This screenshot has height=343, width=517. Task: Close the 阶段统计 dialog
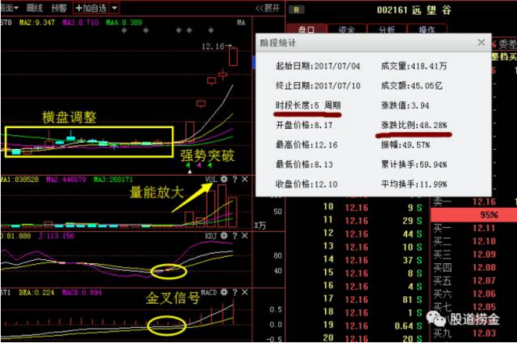click(x=481, y=43)
